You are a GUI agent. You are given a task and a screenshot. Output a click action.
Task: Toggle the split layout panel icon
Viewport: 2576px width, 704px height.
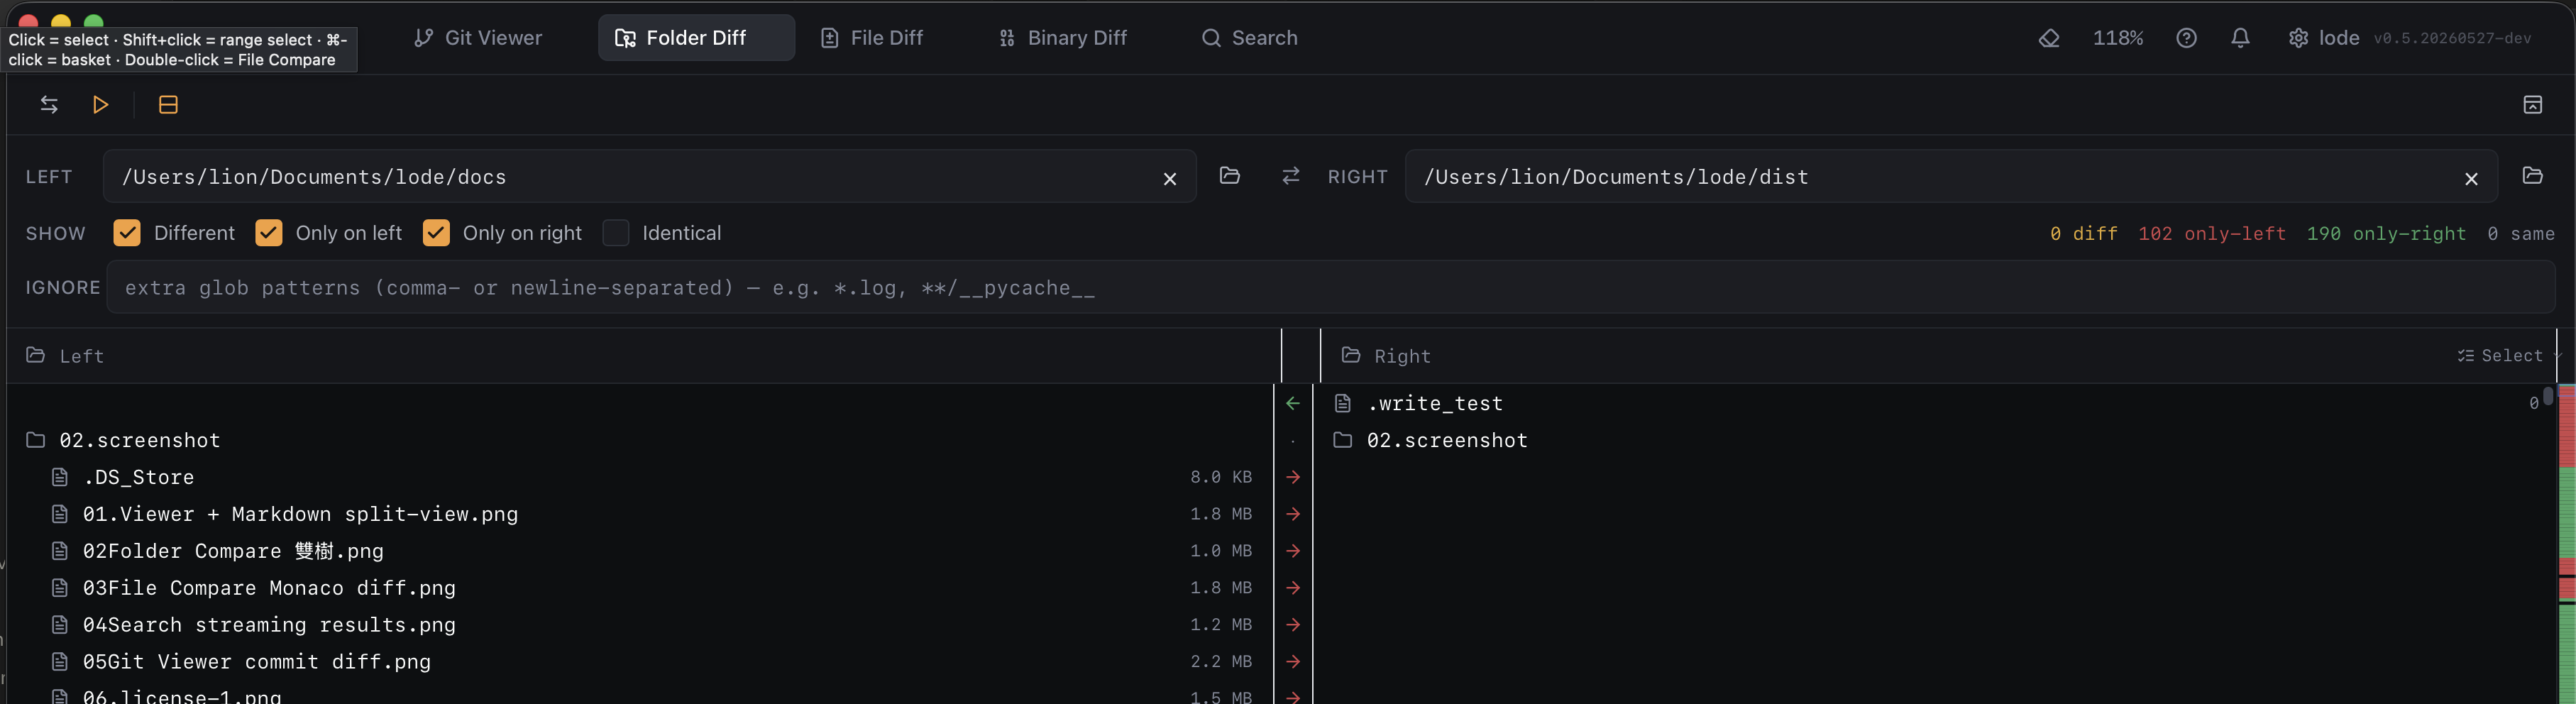(x=168, y=105)
